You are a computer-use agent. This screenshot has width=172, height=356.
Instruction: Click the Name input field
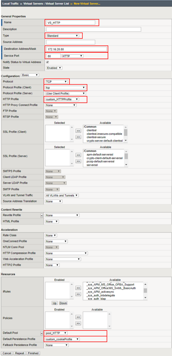coord(71,23)
